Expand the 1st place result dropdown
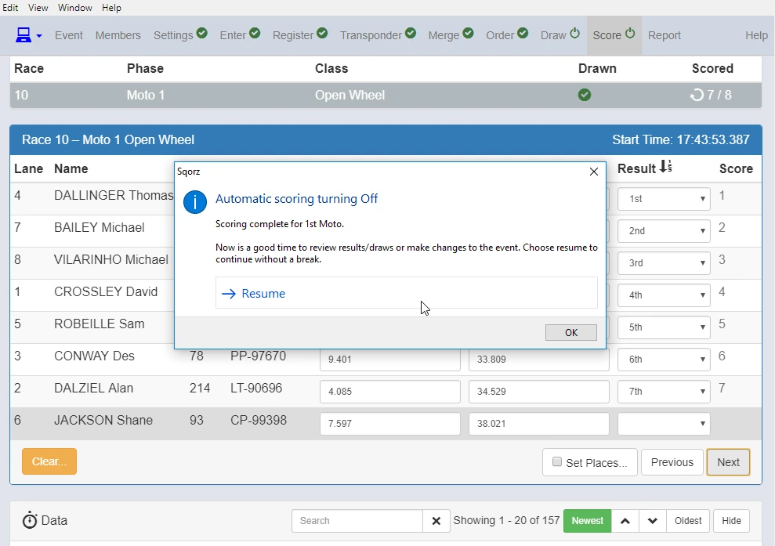This screenshot has width=775, height=546. pos(664,199)
